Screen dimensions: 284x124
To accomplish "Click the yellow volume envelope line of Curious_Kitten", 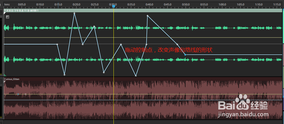I will point(143,94).
